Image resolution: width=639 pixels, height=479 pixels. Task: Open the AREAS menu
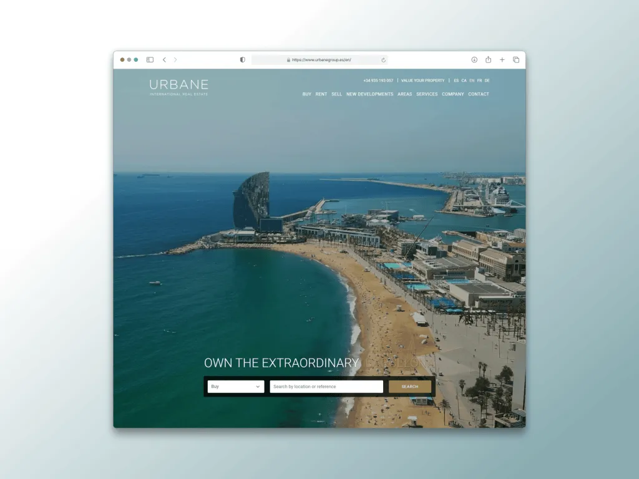pyautogui.click(x=404, y=94)
